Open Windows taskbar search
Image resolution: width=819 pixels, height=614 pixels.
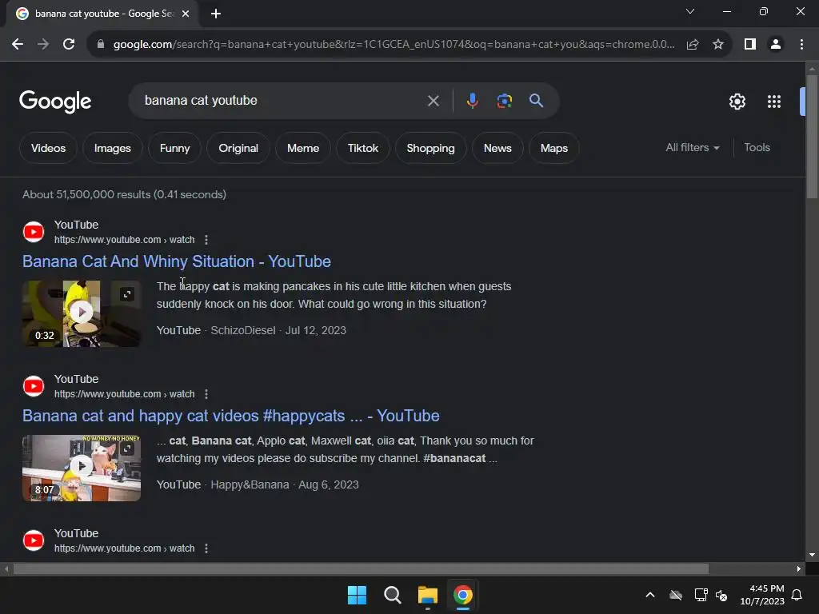pos(392,595)
